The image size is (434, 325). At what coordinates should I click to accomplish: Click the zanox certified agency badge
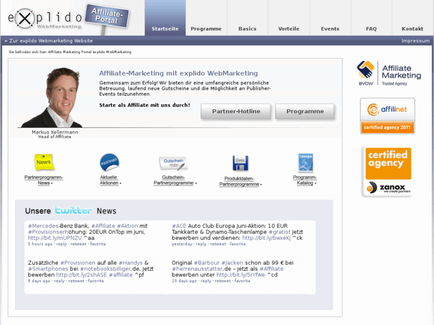coord(387,171)
